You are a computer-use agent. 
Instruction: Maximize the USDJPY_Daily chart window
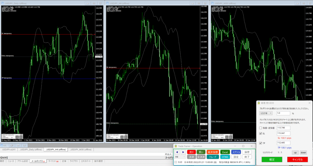[x=94, y=3]
